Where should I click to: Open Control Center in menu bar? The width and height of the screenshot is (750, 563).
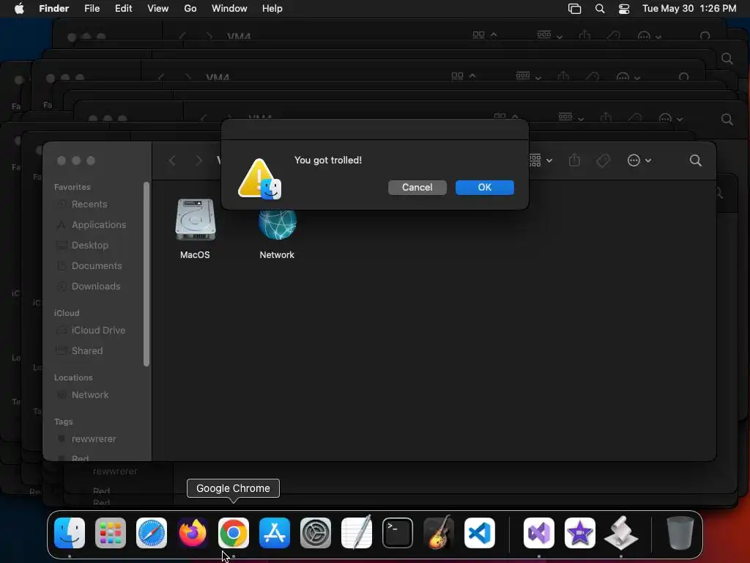point(624,9)
